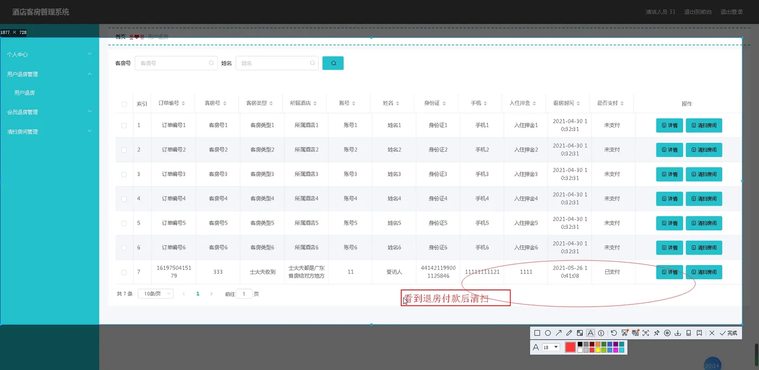Click the bookmark icon in screenshot toolbar
Image resolution: width=759 pixels, height=370 pixels.
pos(699,333)
